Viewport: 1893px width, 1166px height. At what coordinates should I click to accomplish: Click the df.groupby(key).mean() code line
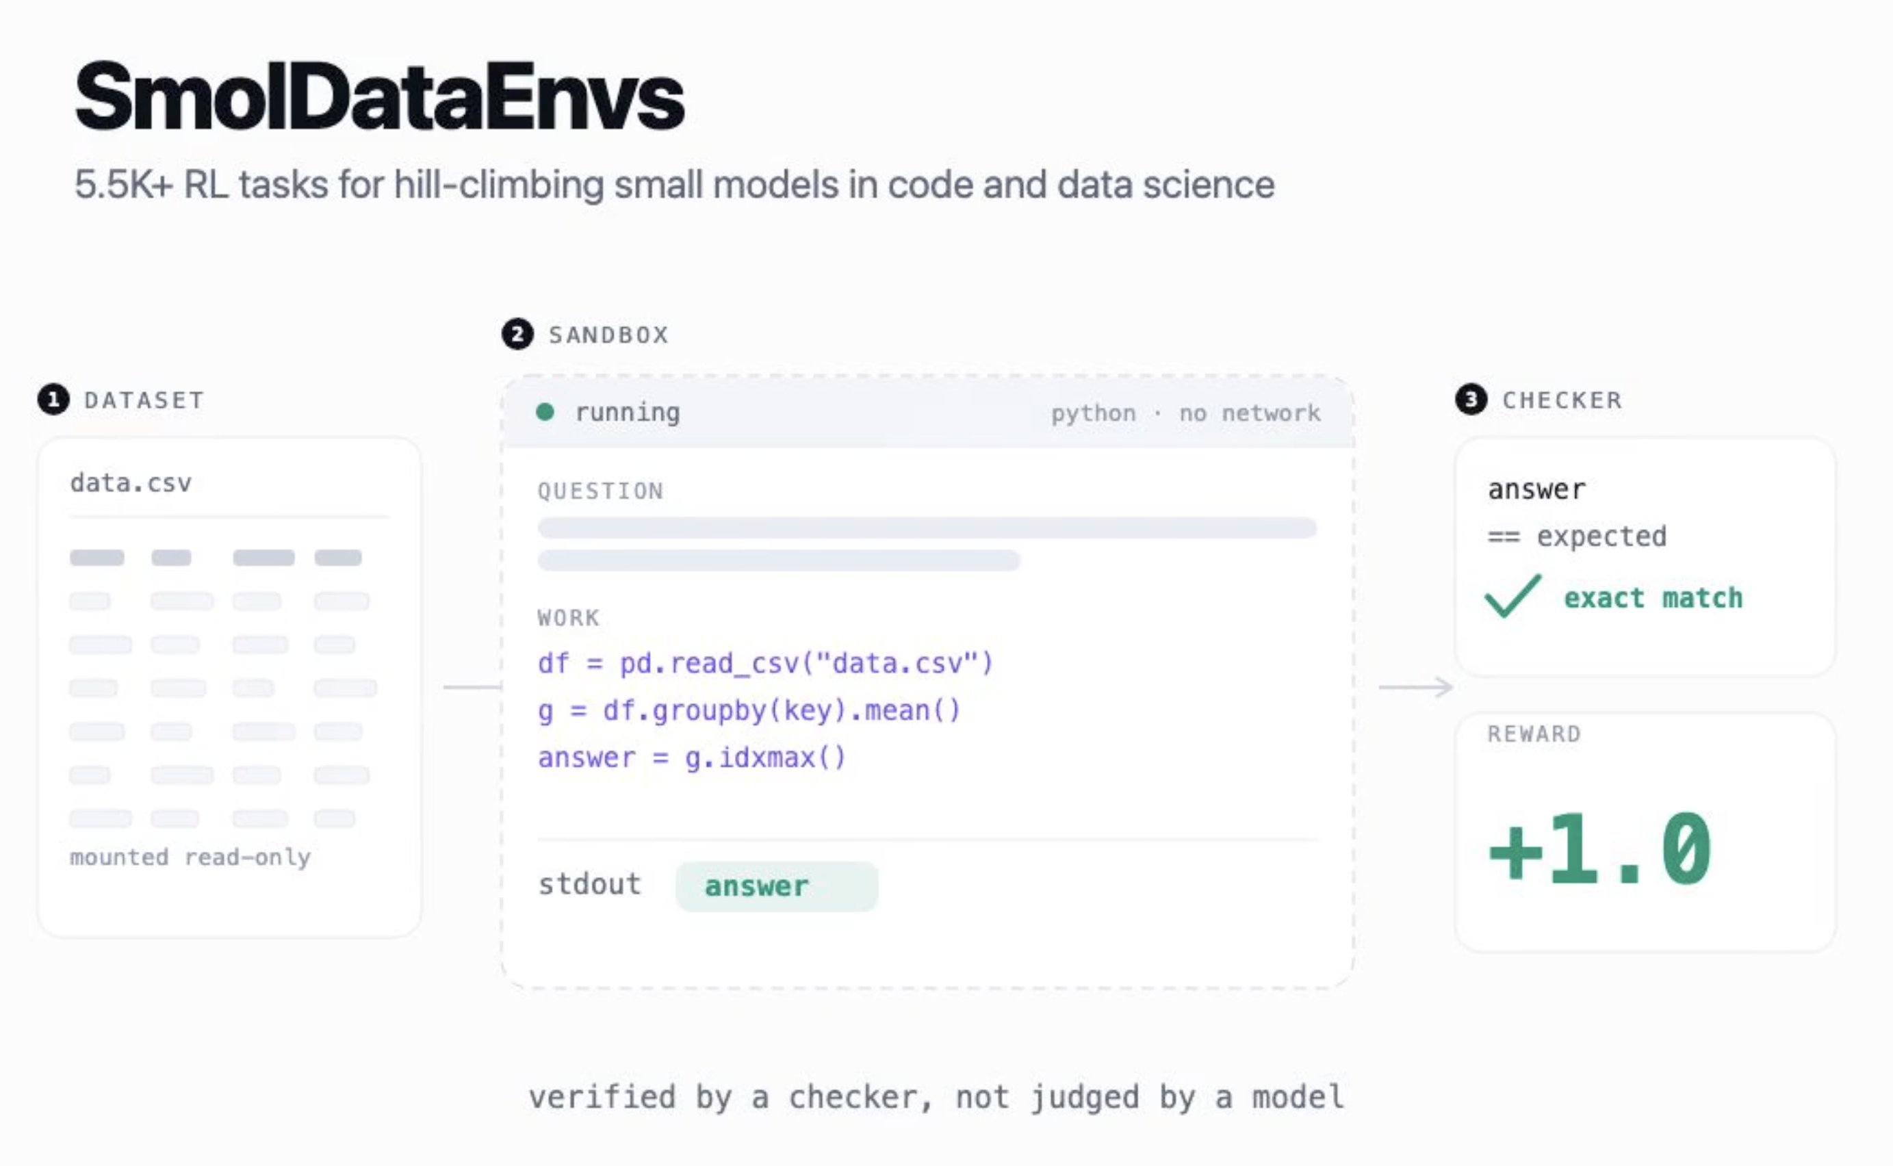pos(749,710)
